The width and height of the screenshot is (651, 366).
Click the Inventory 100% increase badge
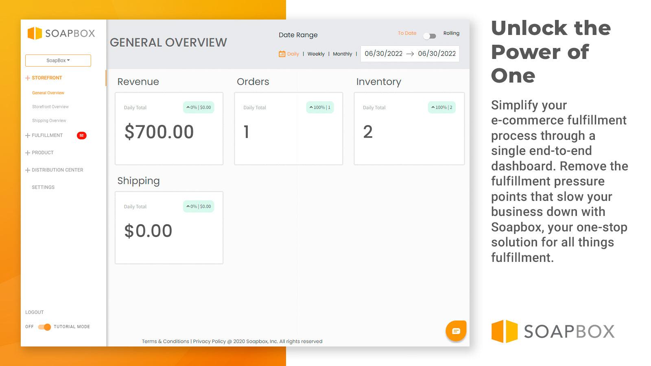pos(441,107)
